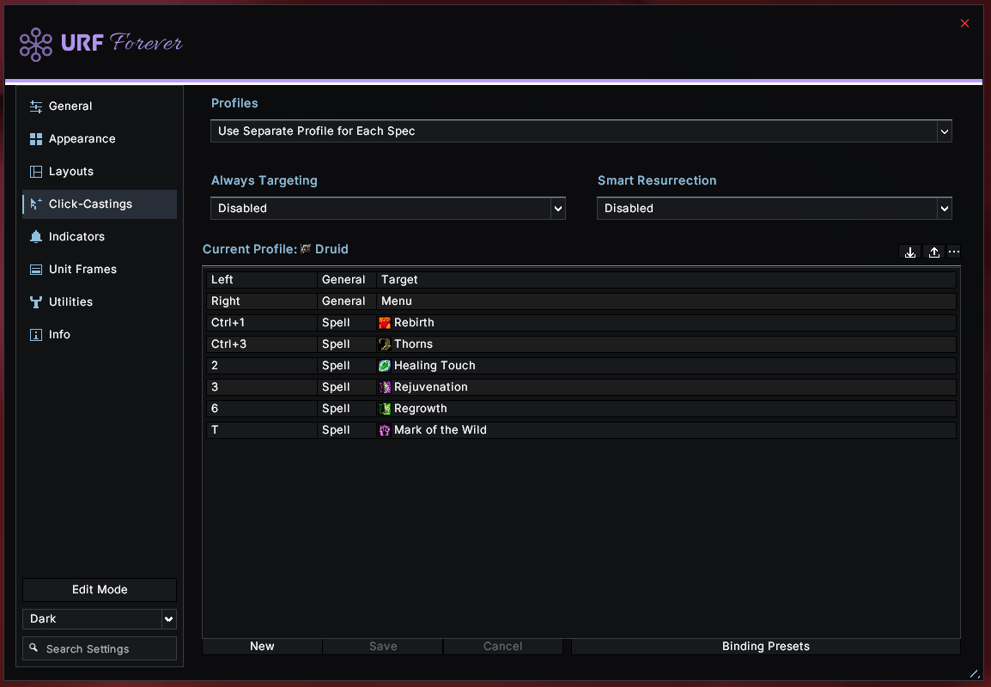Switch to the Appearance section
This screenshot has height=687, width=991.
point(100,139)
